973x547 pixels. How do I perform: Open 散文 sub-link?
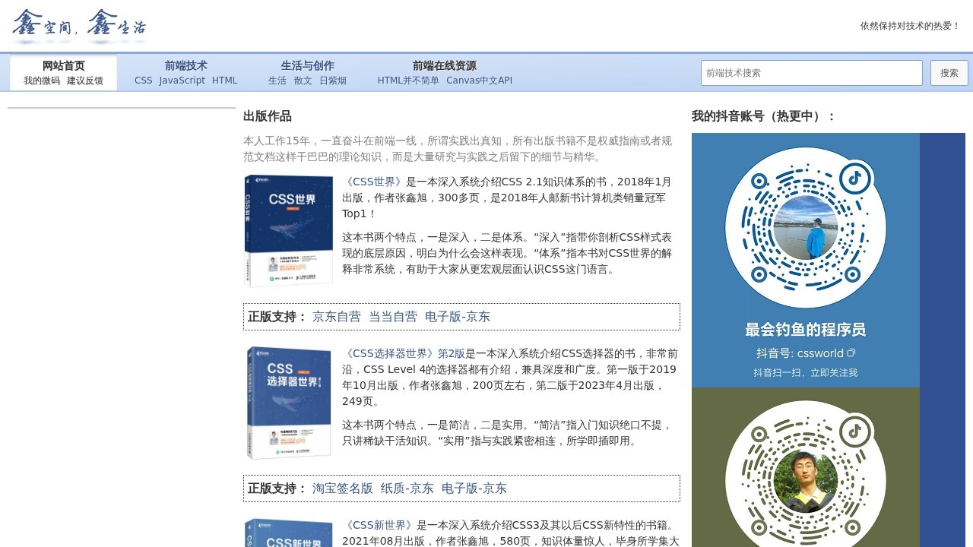(x=303, y=81)
